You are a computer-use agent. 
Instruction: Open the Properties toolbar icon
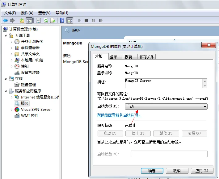[x=38, y=20]
